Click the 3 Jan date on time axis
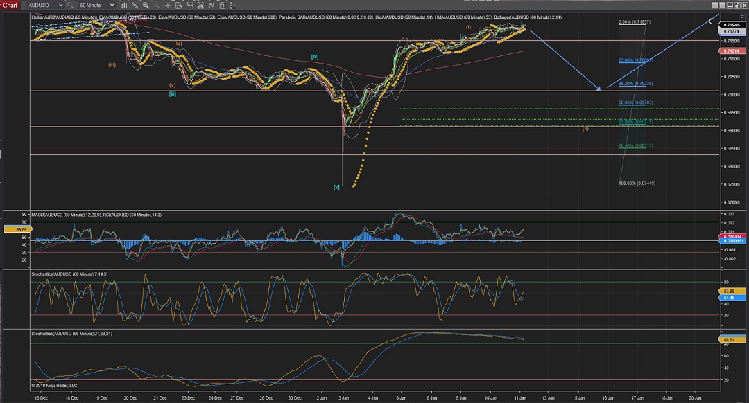Image resolution: width=749 pixels, height=403 pixels. [343, 397]
